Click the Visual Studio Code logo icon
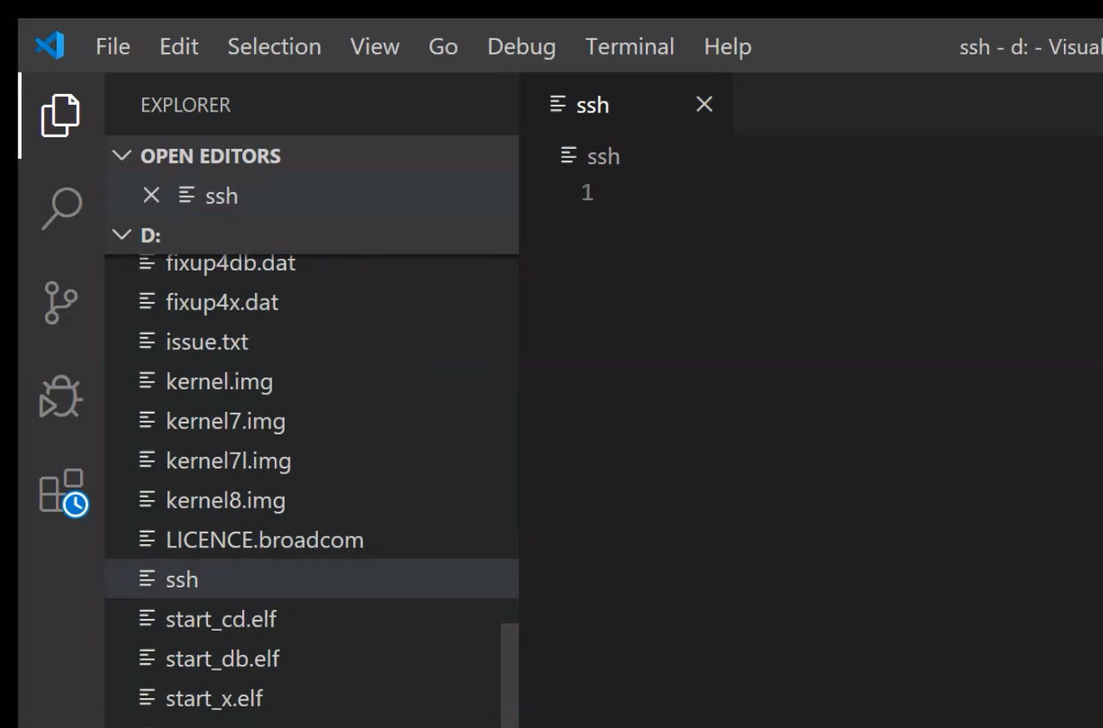This screenshot has width=1103, height=728. click(50, 46)
